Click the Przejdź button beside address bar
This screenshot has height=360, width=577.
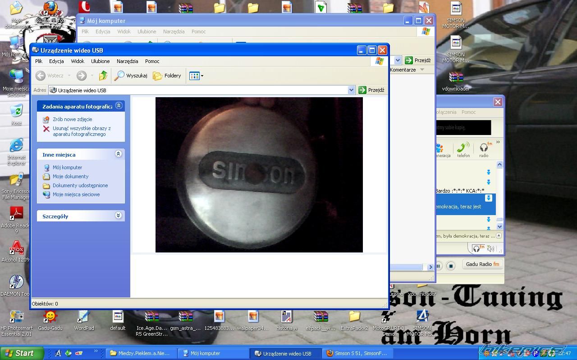point(371,90)
